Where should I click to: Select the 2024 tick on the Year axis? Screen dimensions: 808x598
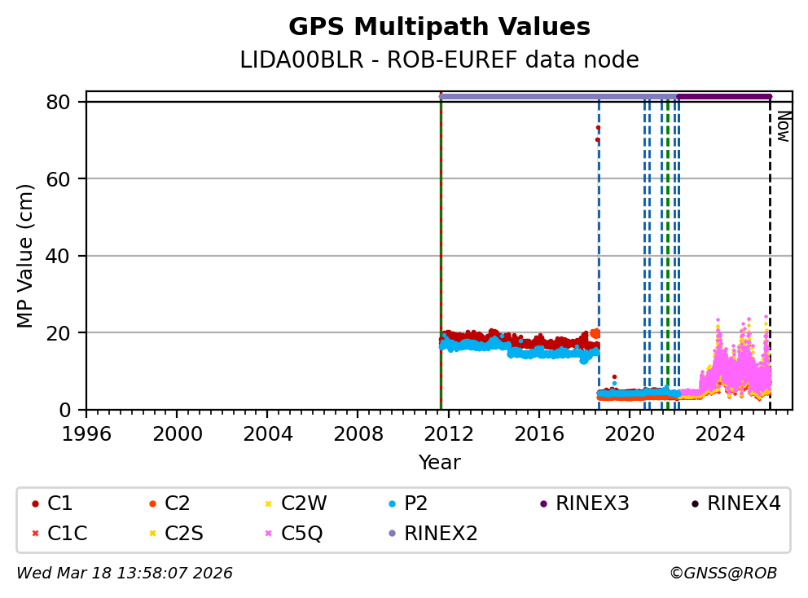pyautogui.click(x=720, y=432)
